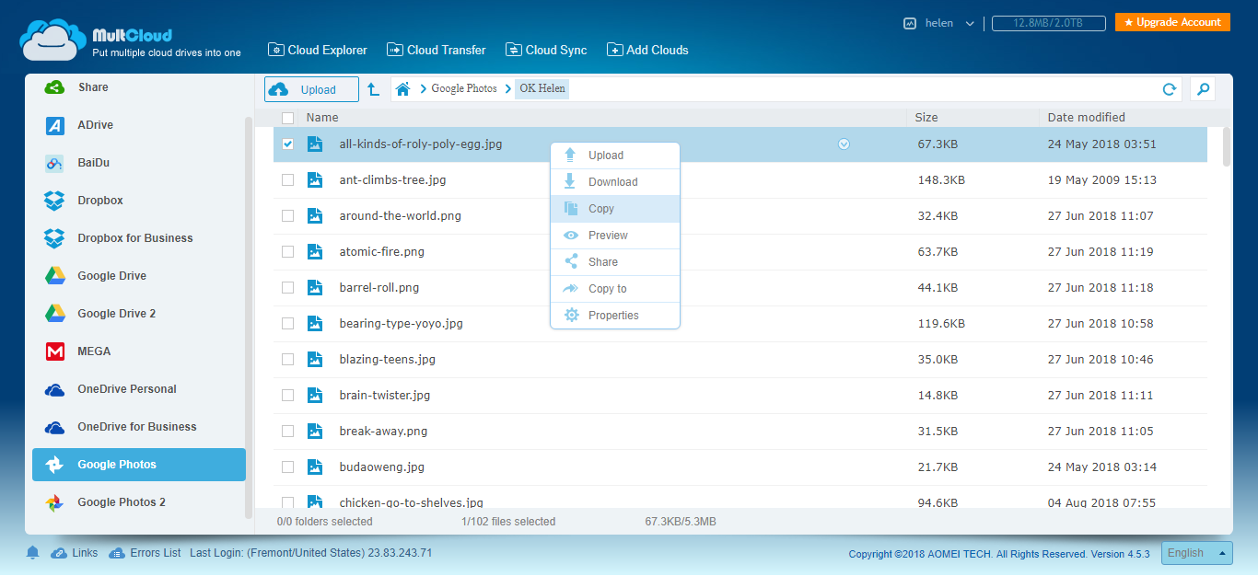Viewport: 1258px width, 576px height.
Task: Uncheck all-kinds-of-roly-poly-egg.jpg checkbox
Action: 288,144
